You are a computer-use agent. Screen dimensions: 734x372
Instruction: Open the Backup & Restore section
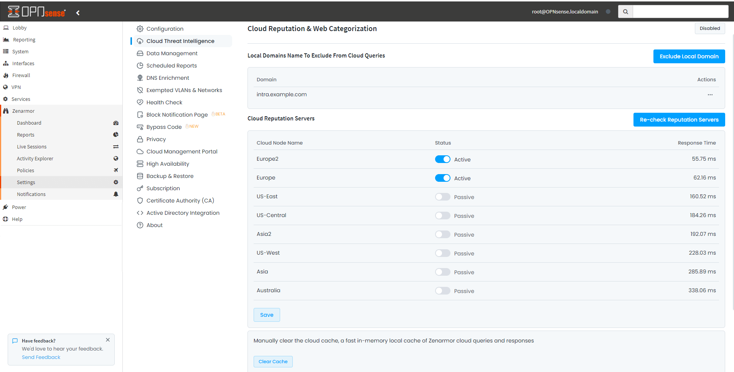(x=170, y=176)
